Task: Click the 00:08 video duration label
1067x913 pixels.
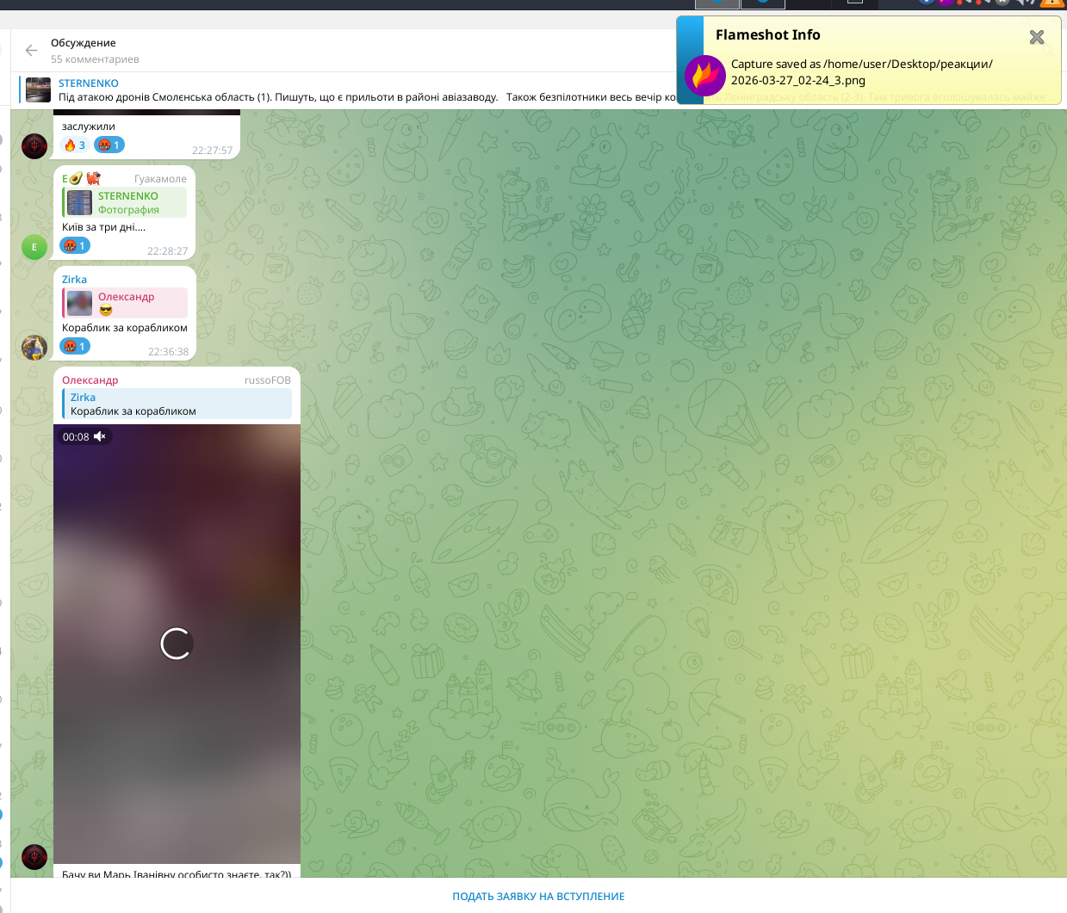Action: pos(76,437)
